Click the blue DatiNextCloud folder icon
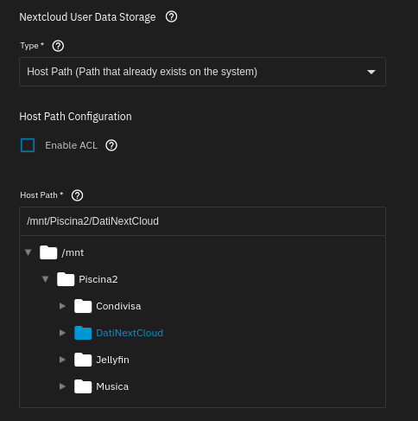This screenshot has height=421, width=418. [83, 333]
